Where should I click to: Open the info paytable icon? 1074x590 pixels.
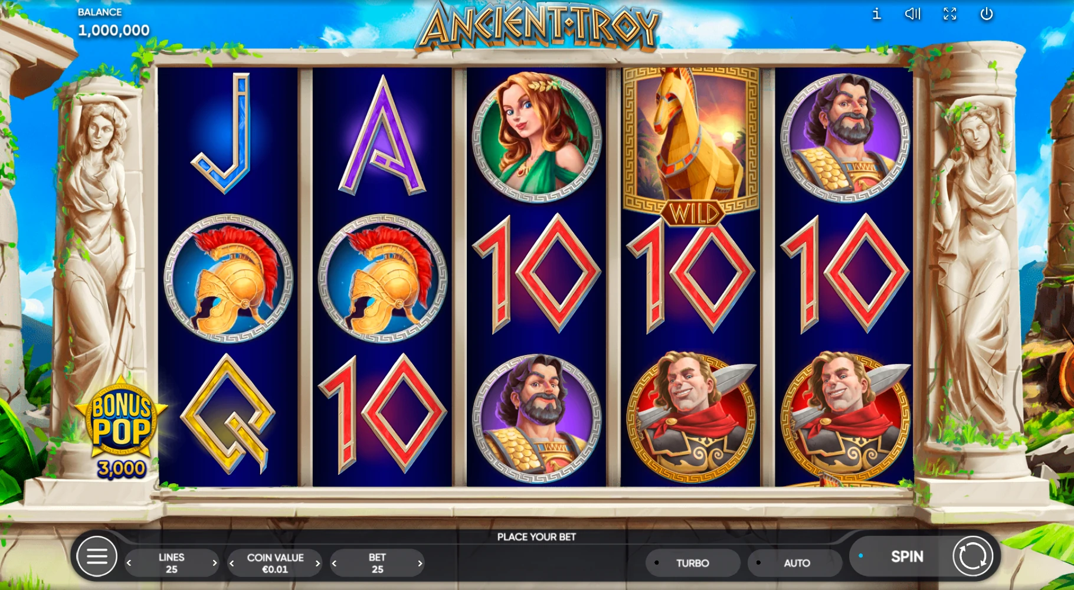(x=876, y=14)
